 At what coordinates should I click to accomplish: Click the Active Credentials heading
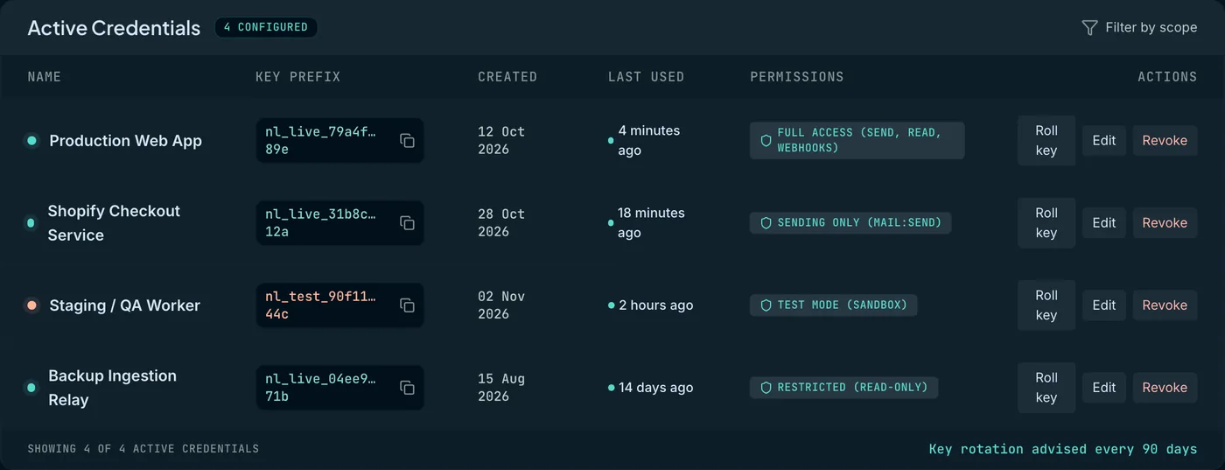click(114, 28)
